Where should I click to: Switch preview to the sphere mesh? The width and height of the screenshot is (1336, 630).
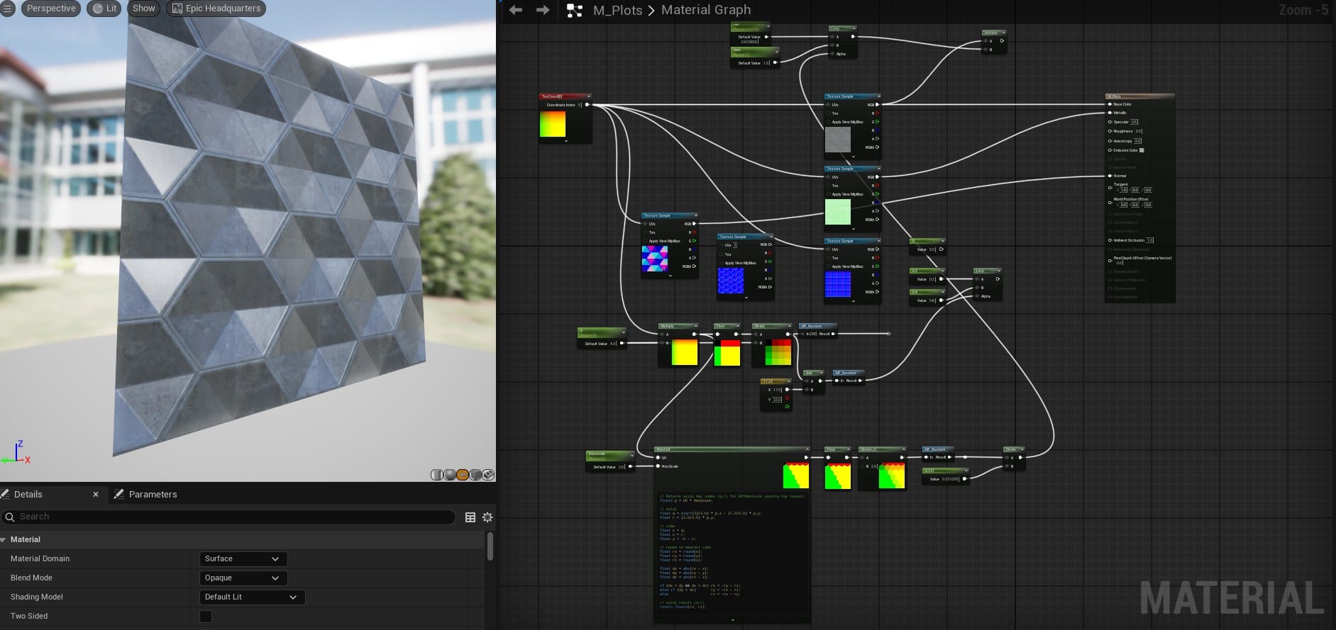point(449,475)
